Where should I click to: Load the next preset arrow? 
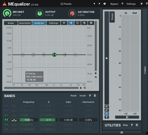pos(99,4)
